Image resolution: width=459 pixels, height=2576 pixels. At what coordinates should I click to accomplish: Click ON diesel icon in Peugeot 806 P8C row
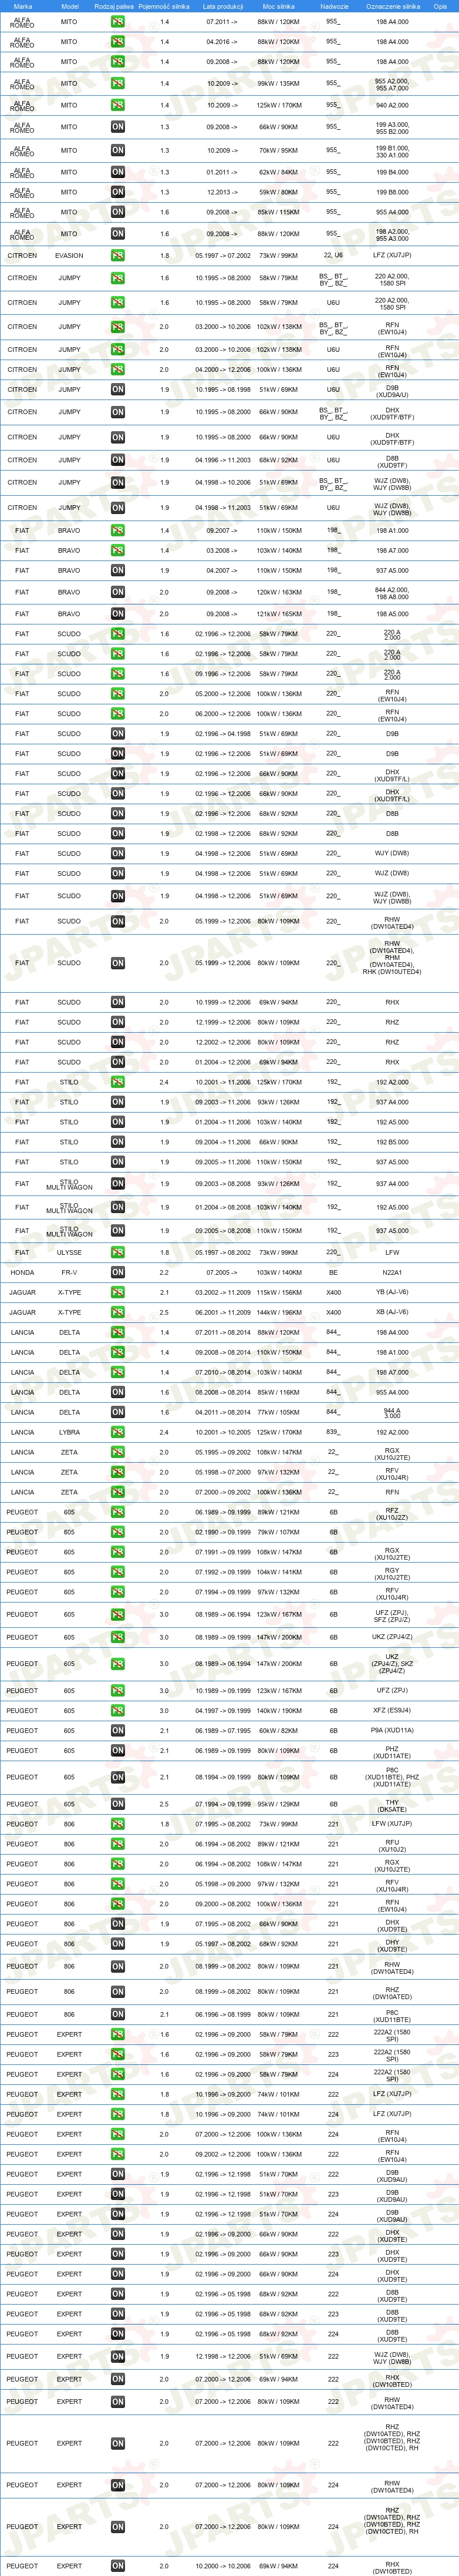click(x=117, y=2015)
